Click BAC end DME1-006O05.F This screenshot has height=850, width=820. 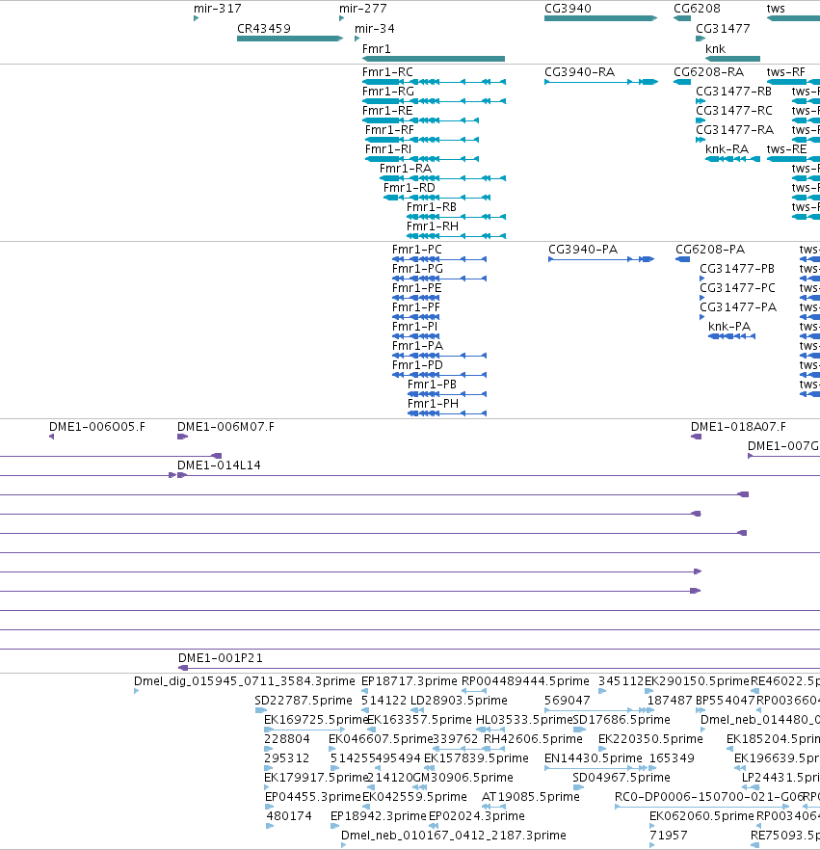pyautogui.click(x=51, y=437)
